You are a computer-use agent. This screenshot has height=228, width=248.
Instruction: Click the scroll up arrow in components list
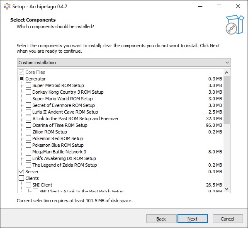coord(226,73)
